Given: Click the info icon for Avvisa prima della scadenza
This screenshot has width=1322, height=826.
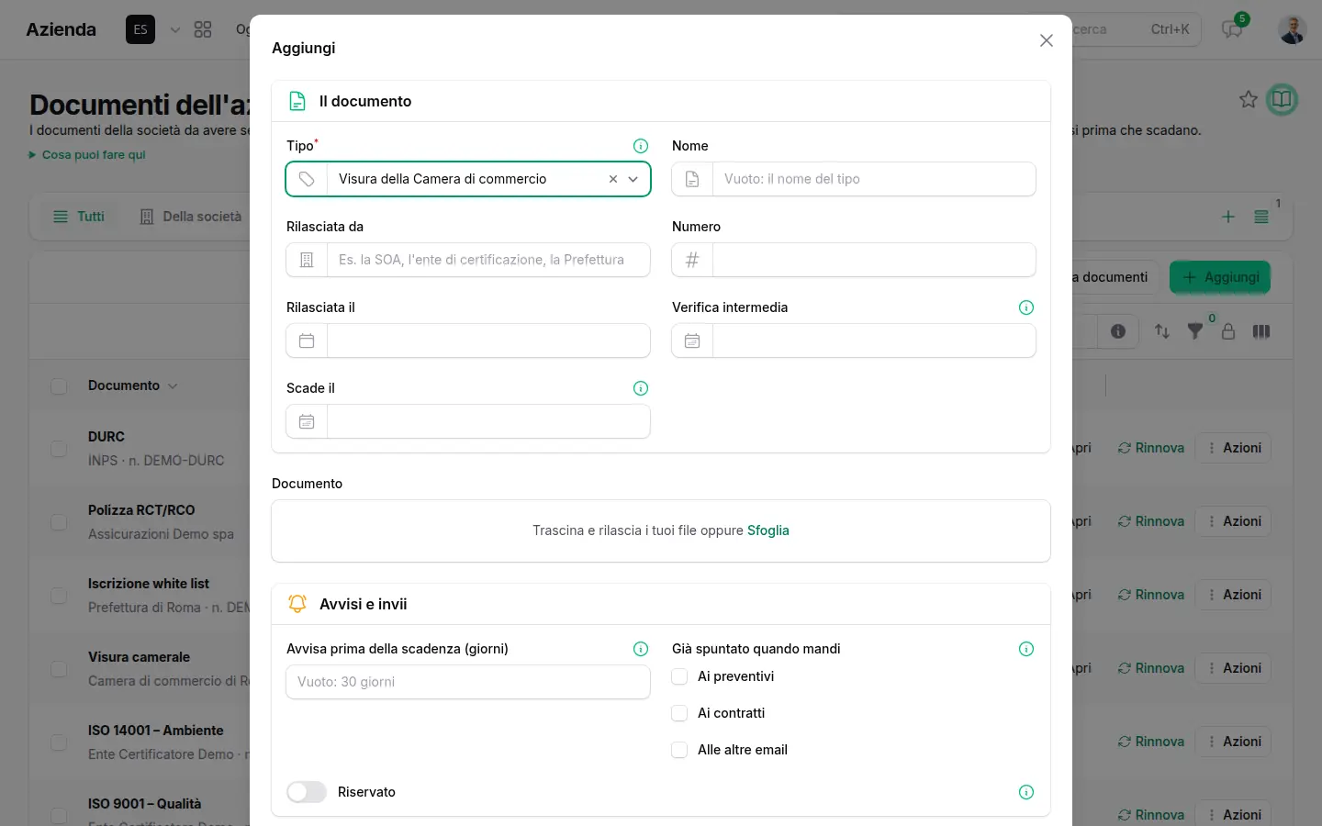Looking at the screenshot, I should (641, 649).
